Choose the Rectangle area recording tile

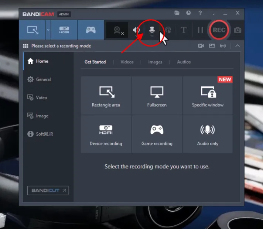click(x=106, y=95)
